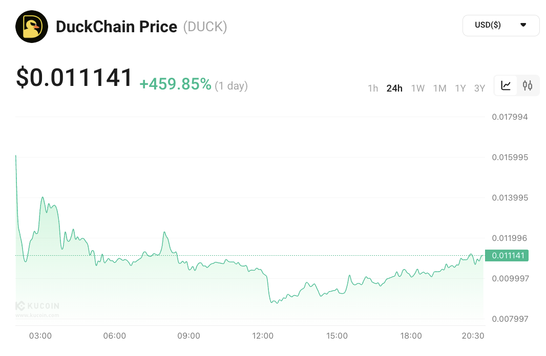Screen dimensions: 546x356
Task: Choose the 1Y time range
Action: coord(460,88)
